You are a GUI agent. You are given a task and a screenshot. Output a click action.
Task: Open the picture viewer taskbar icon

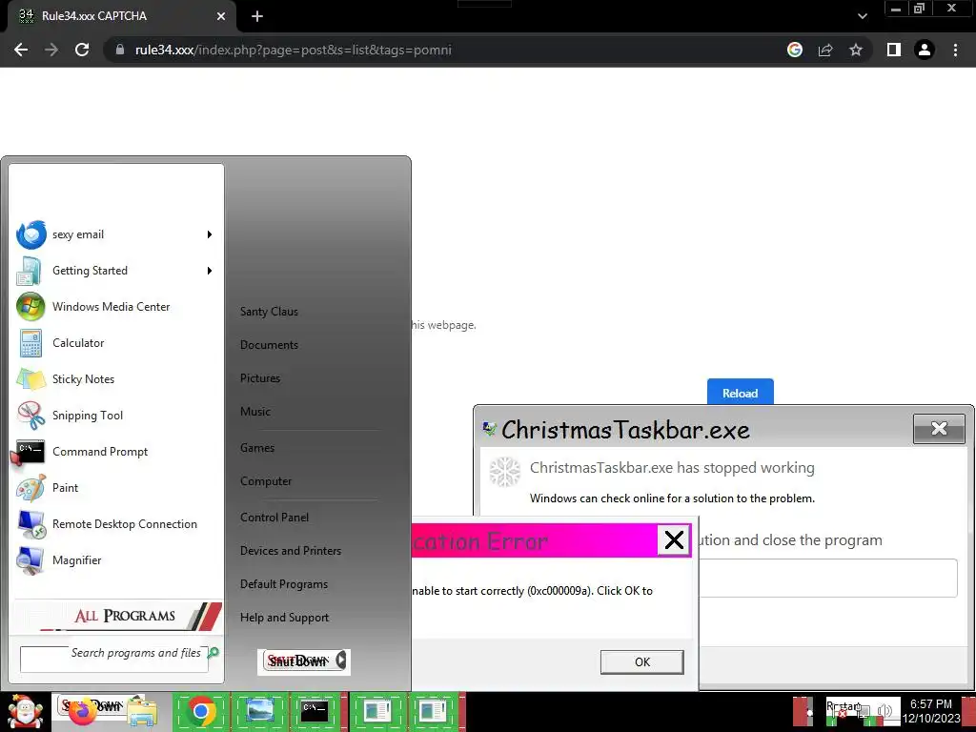coord(259,712)
